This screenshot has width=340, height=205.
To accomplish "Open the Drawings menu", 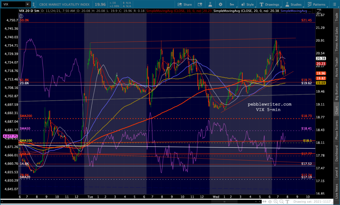I will pyautogui.click(x=269, y=4).
